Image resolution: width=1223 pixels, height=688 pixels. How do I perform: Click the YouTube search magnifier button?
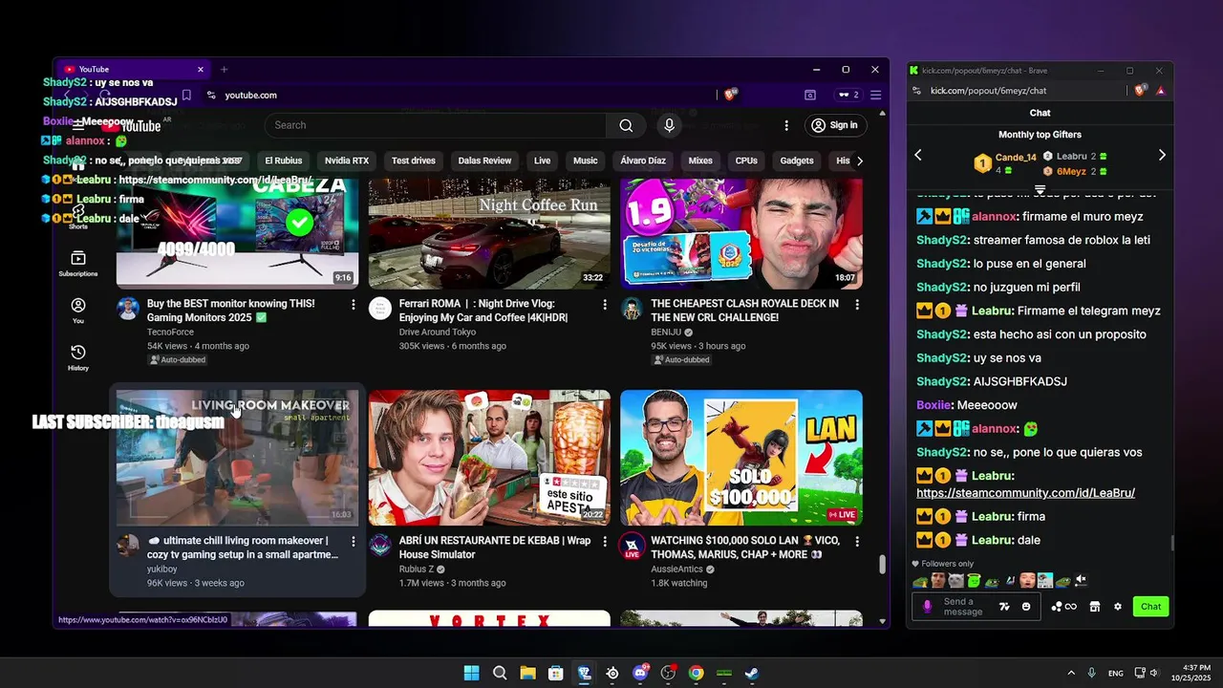tap(626, 125)
